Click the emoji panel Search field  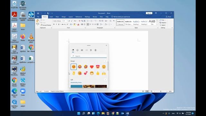89,56
